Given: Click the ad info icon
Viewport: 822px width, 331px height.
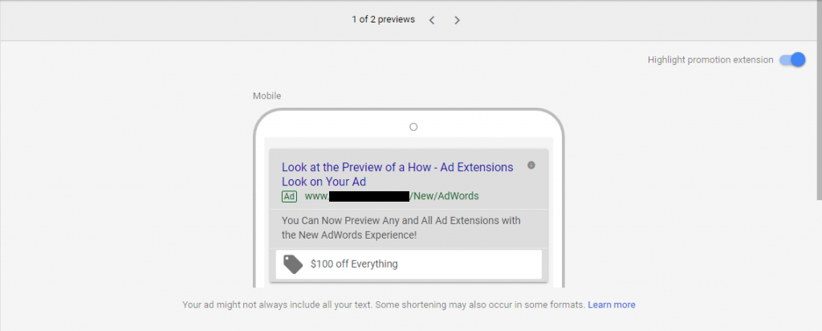Looking at the screenshot, I should point(531,165).
